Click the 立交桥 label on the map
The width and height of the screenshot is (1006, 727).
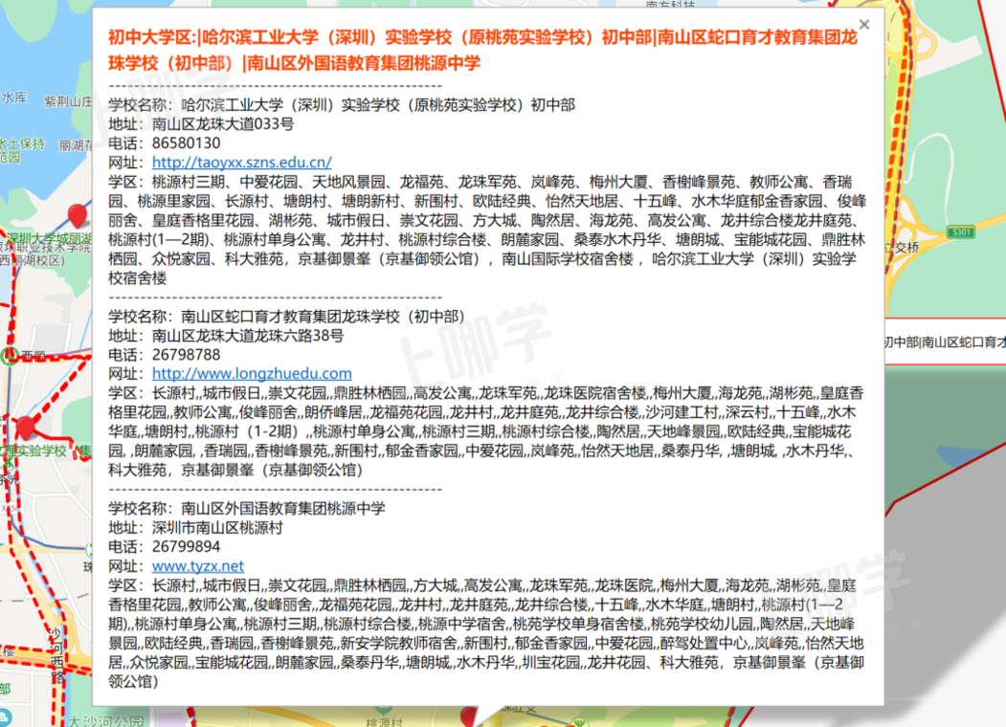902,248
